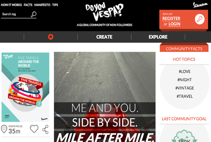Click the magnifying glass search icon
Screen dimensions: 211x142
(x=34, y=14)
